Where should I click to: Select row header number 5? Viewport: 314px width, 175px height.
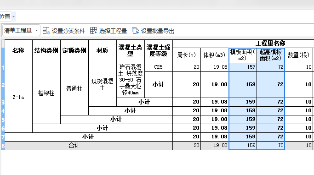[3, 120]
